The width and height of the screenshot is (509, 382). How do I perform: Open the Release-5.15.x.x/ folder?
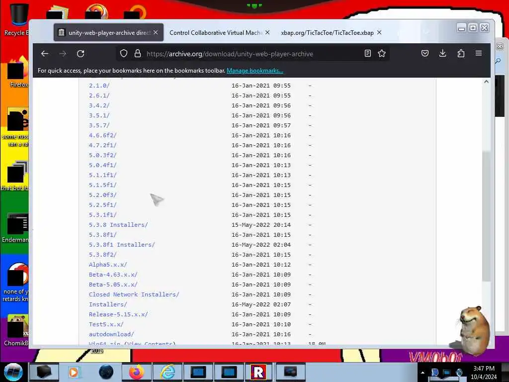118,314
